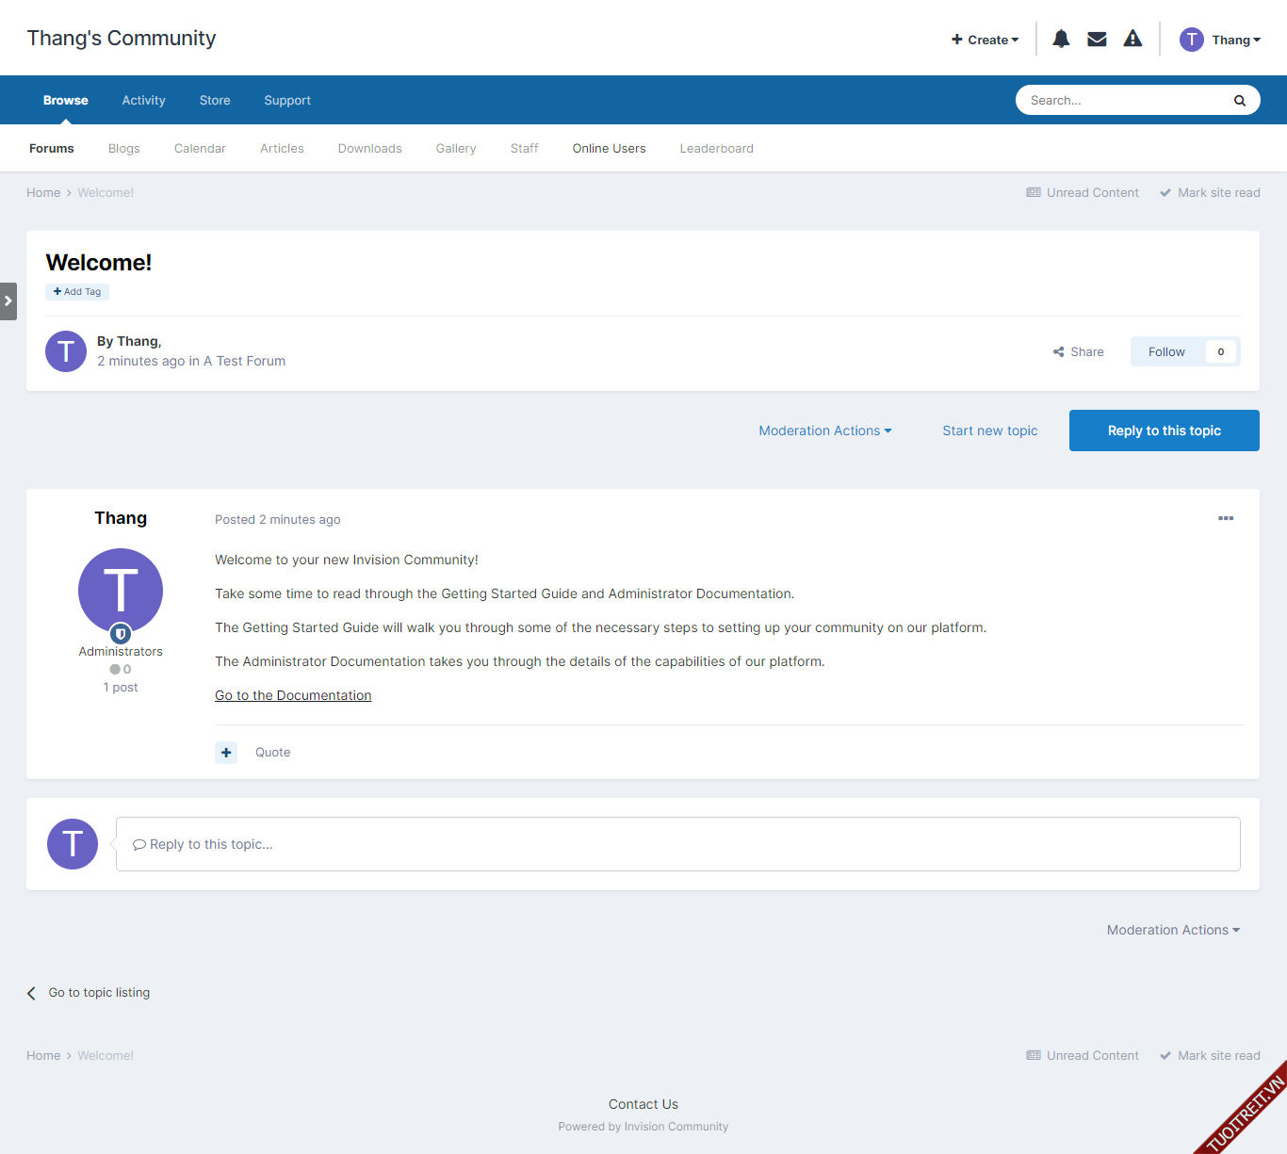
Task: Follow this topic
Action: pos(1166,352)
